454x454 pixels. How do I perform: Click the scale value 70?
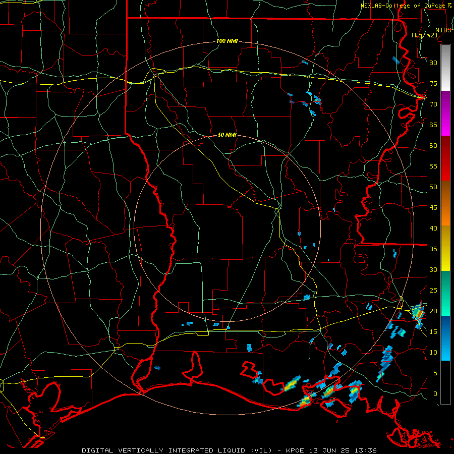(x=433, y=104)
